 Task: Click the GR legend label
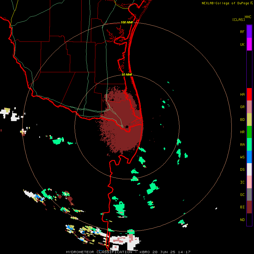click(242, 107)
